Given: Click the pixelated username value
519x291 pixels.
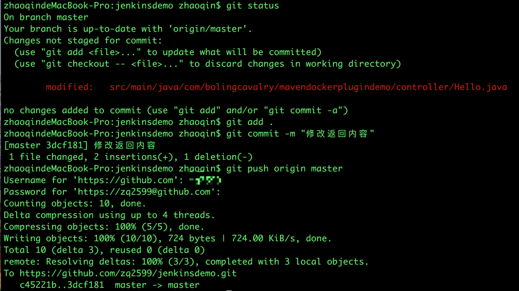Looking at the screenshot, I should (x=205, y=181).
